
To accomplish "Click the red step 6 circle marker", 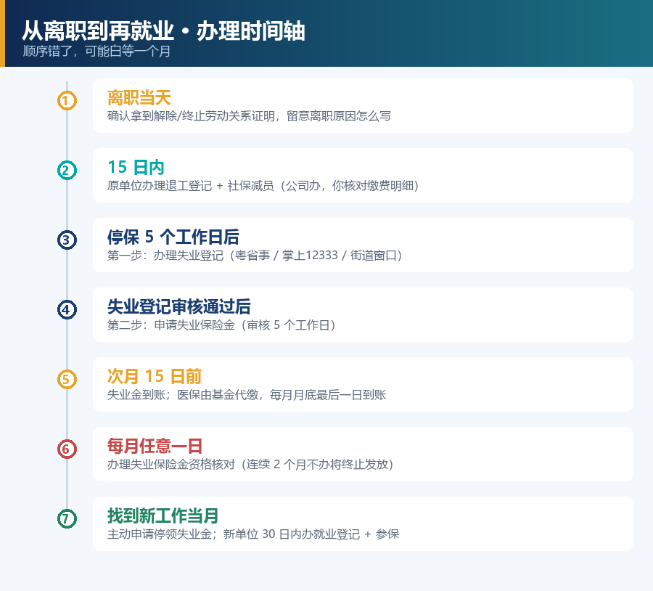I will click(67, 449).
